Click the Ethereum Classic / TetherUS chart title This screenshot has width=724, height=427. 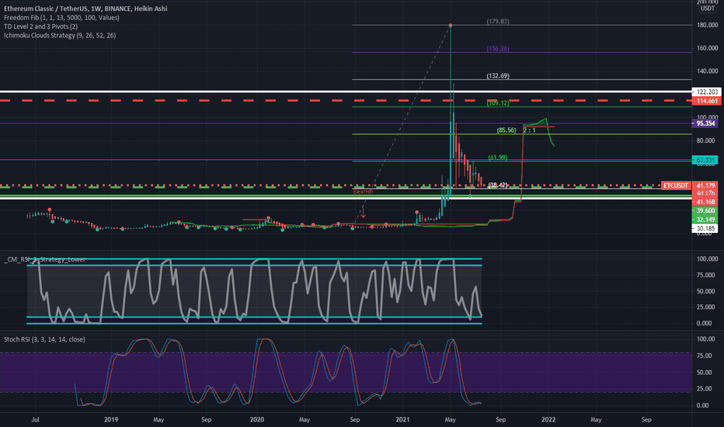point(85,9)
